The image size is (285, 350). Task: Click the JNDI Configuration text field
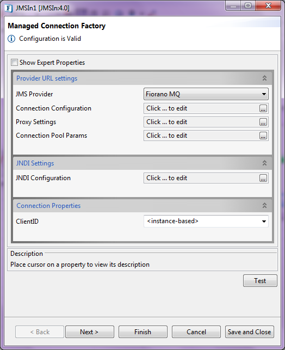tap(202, 178)
